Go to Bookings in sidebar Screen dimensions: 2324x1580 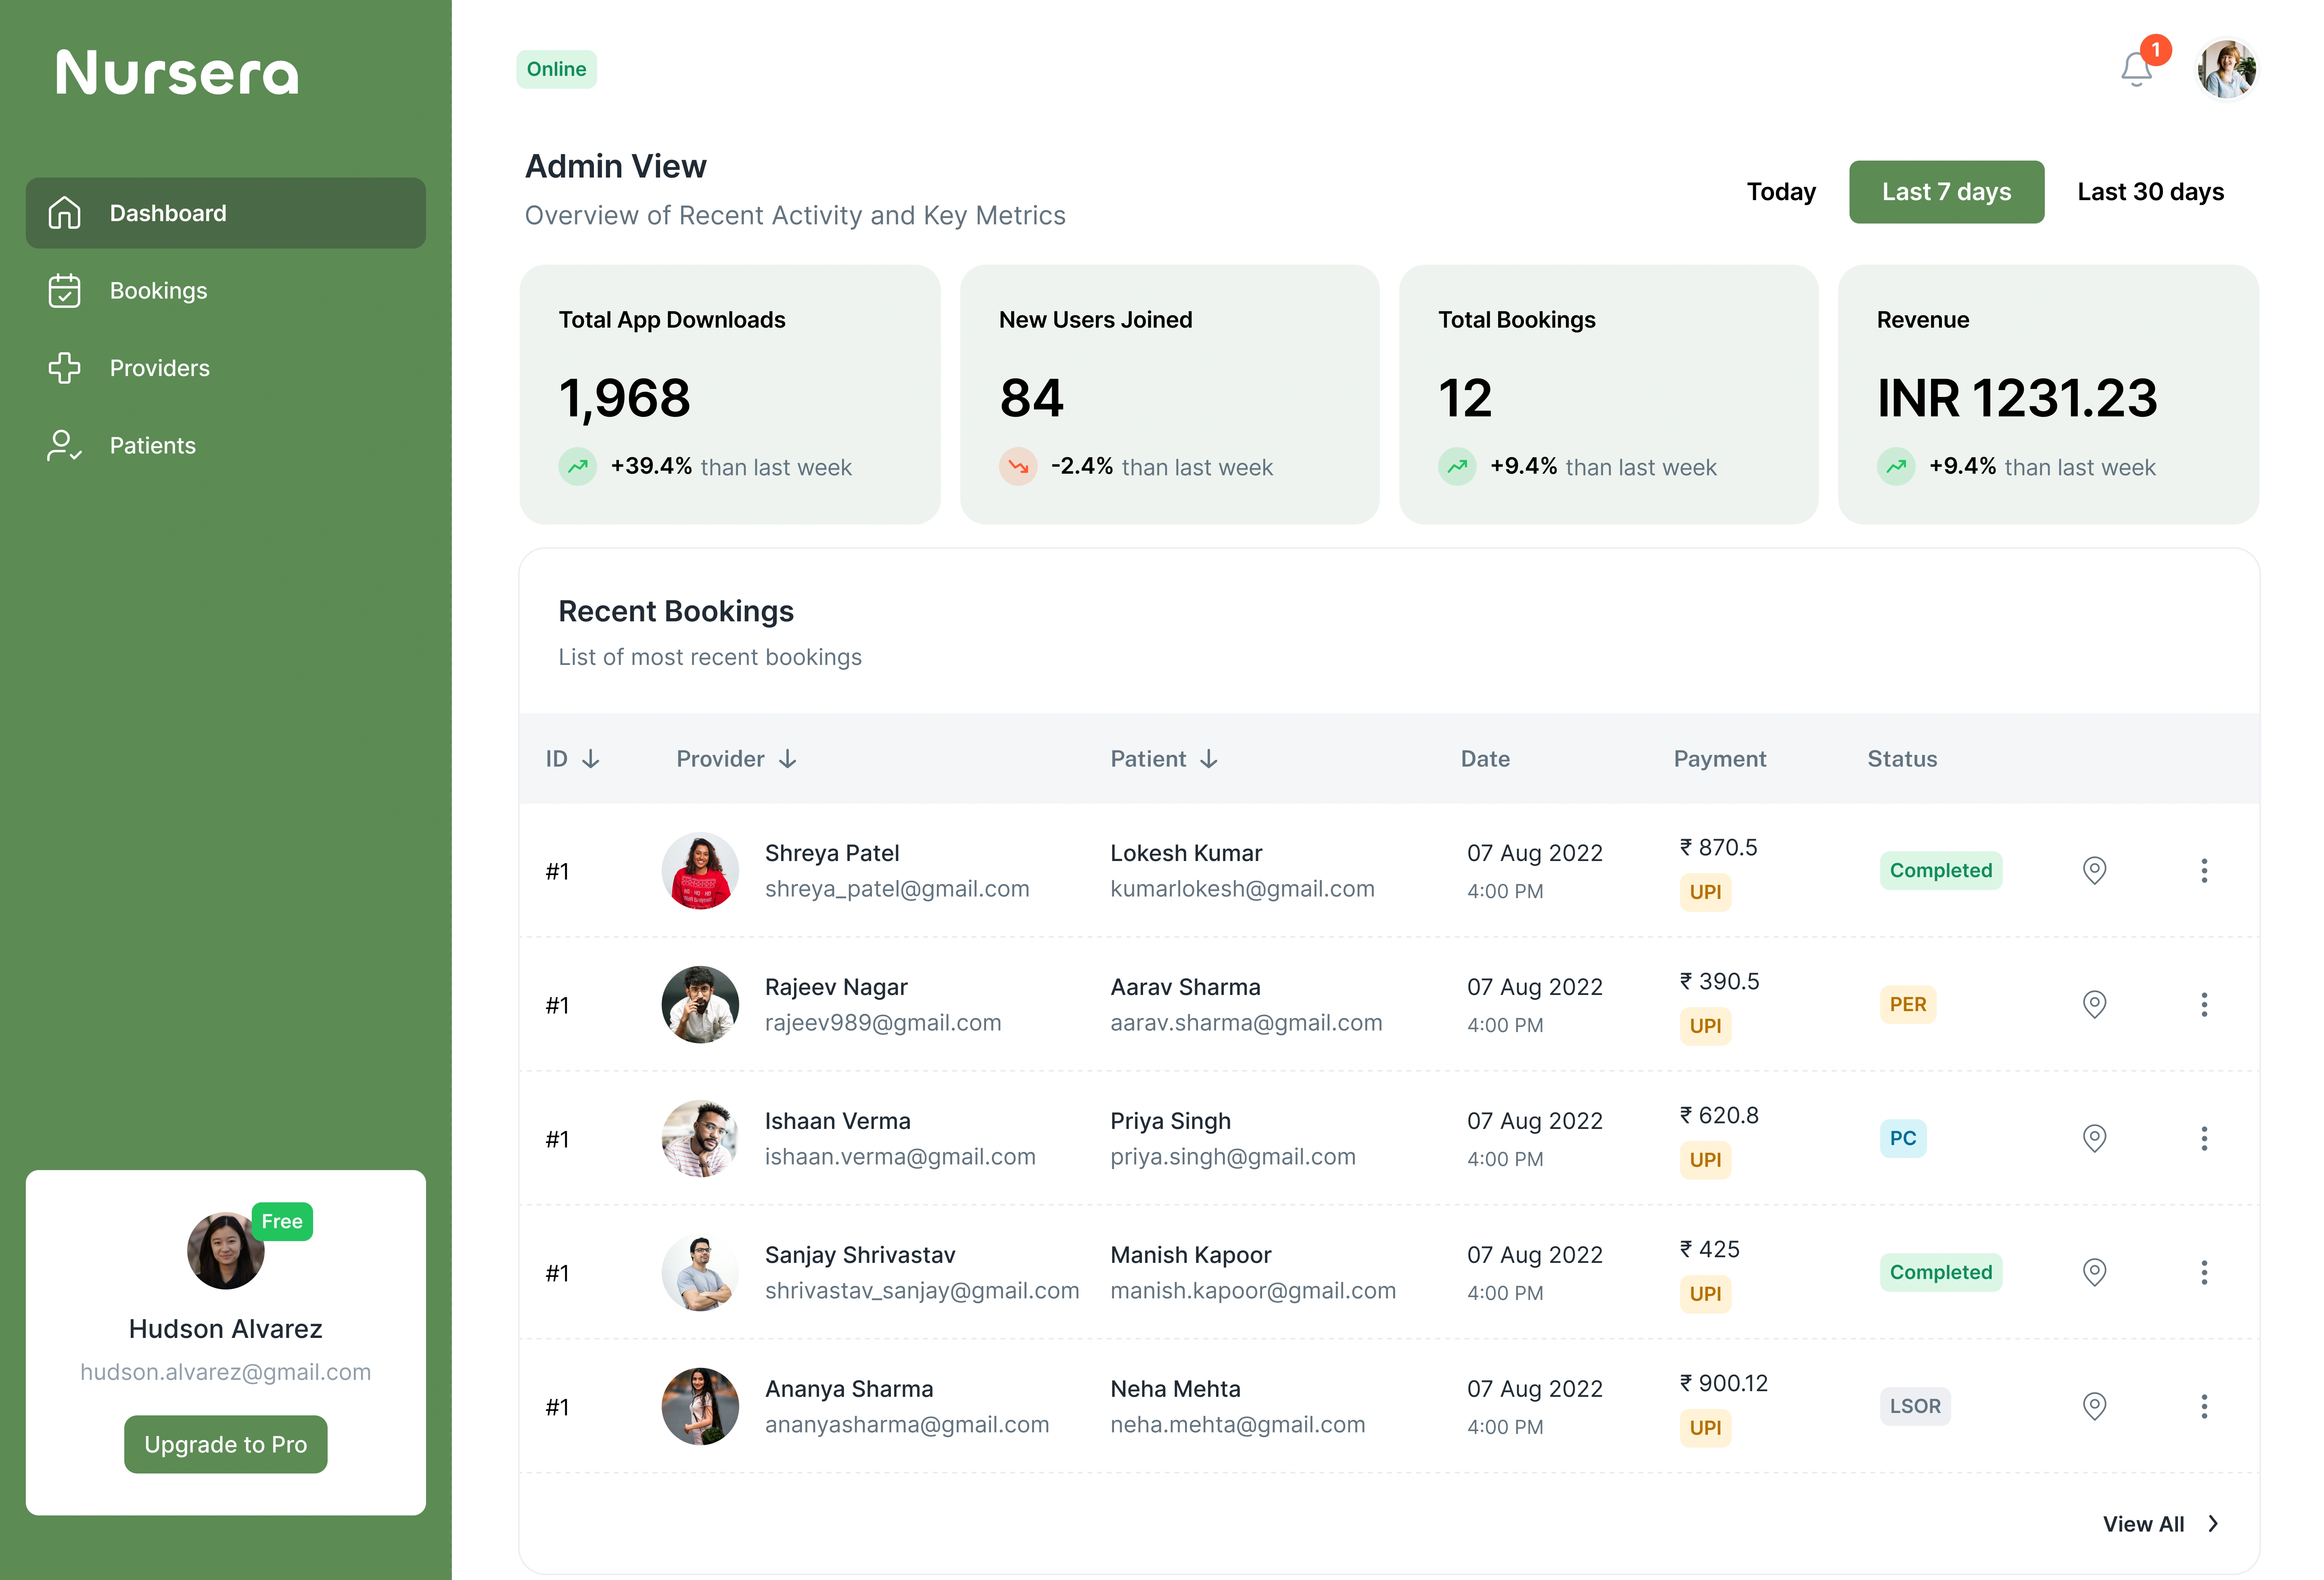click(x=226, y=291)
